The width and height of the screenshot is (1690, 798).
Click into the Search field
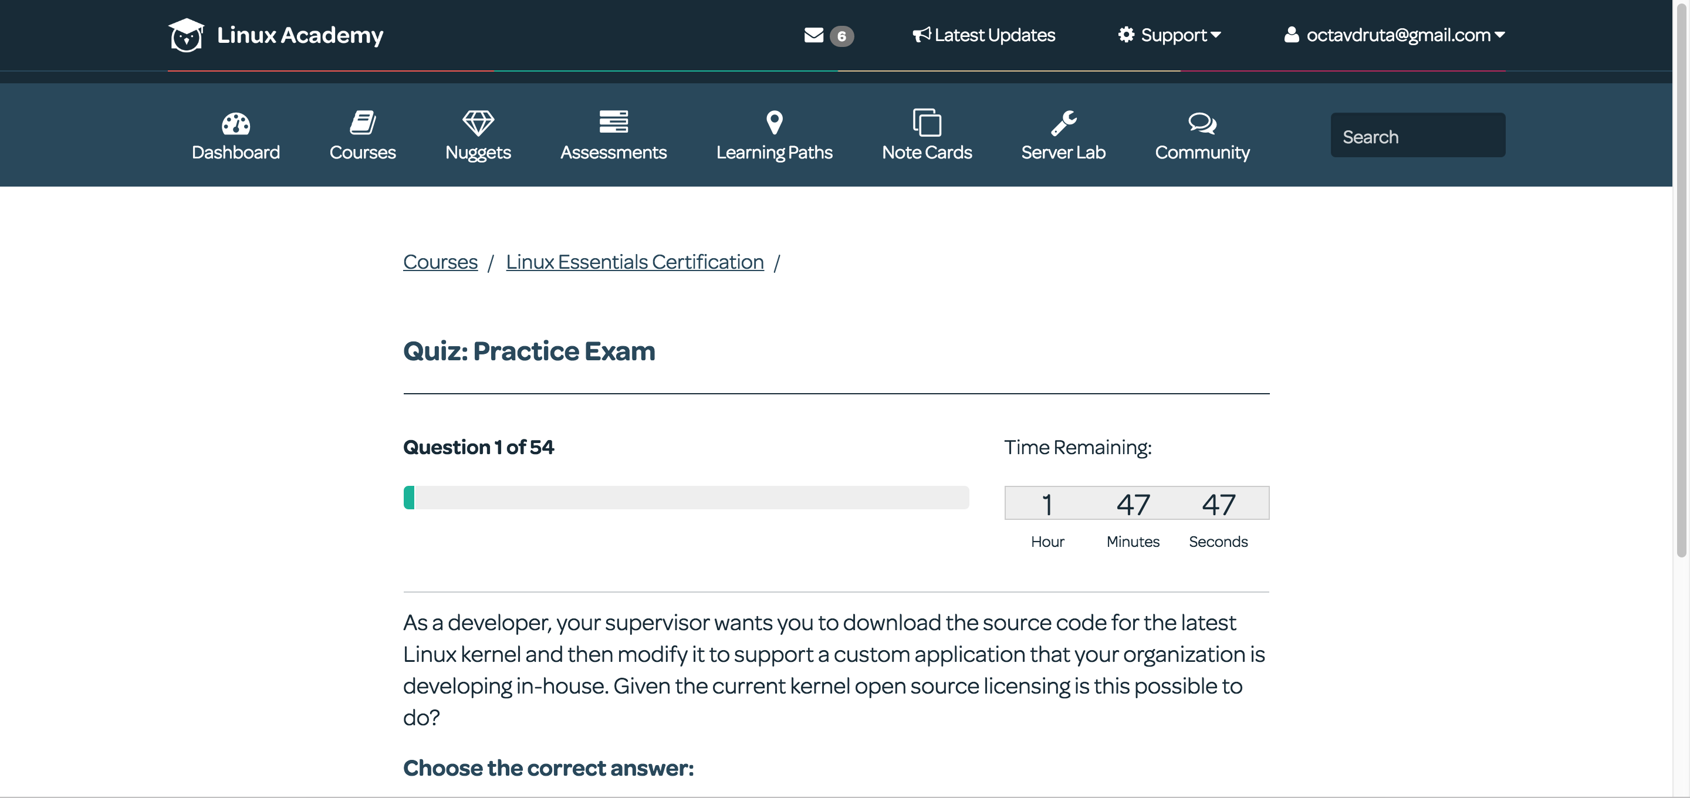[x=1418, y=135]
